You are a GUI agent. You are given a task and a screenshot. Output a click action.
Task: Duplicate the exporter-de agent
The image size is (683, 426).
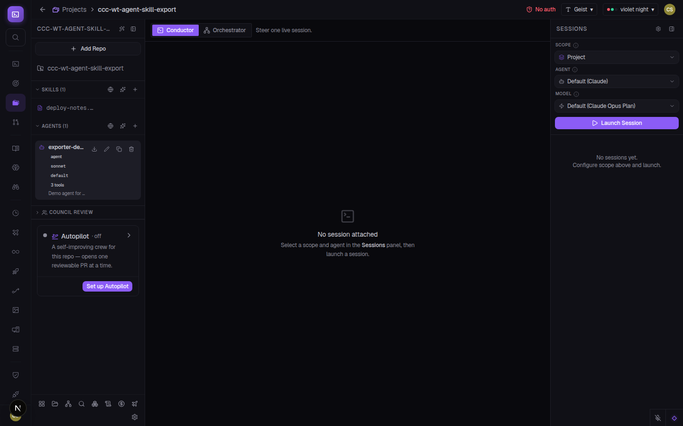119,149
